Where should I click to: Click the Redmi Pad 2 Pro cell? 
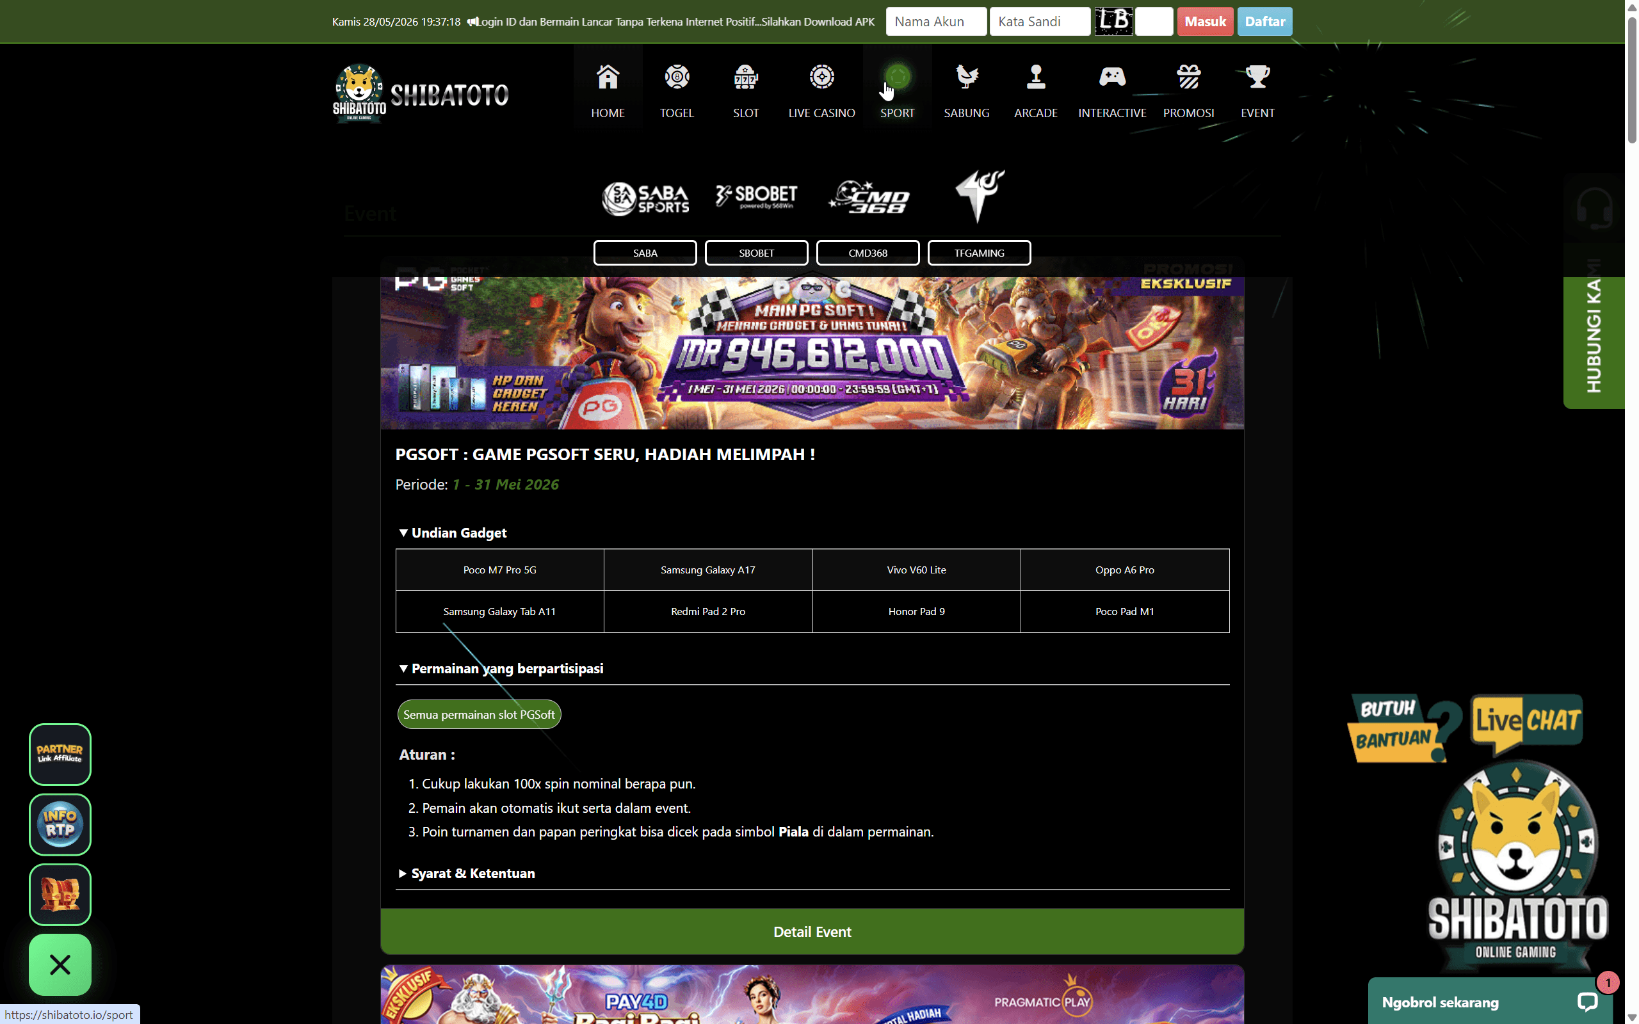coord(707,612)
